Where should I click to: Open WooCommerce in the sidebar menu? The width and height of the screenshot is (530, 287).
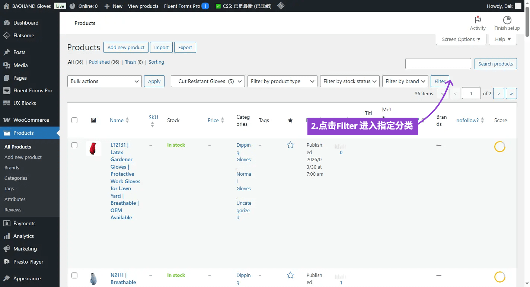[31, 120]
